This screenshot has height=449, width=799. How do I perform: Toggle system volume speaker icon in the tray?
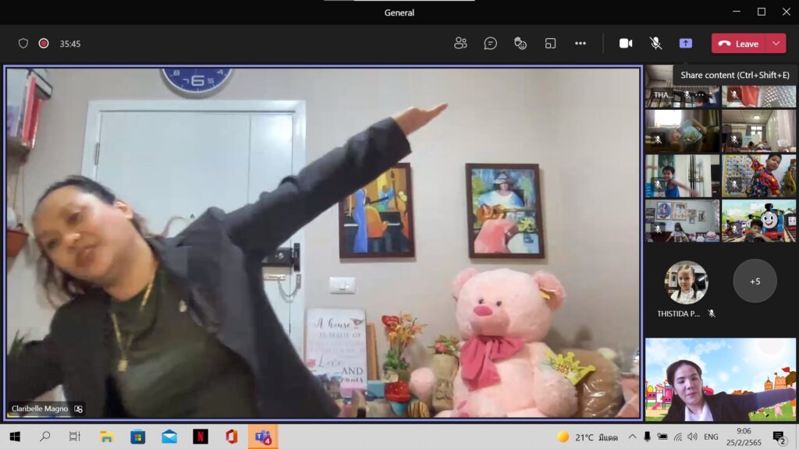coord(692,437)
